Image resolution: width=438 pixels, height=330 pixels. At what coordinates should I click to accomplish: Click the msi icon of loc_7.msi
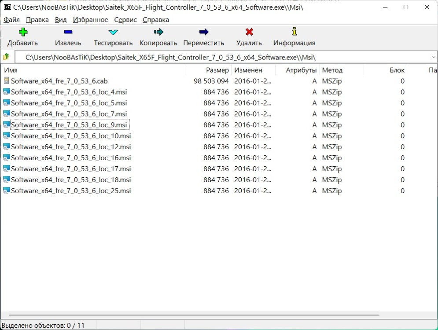tap(7, 114)
